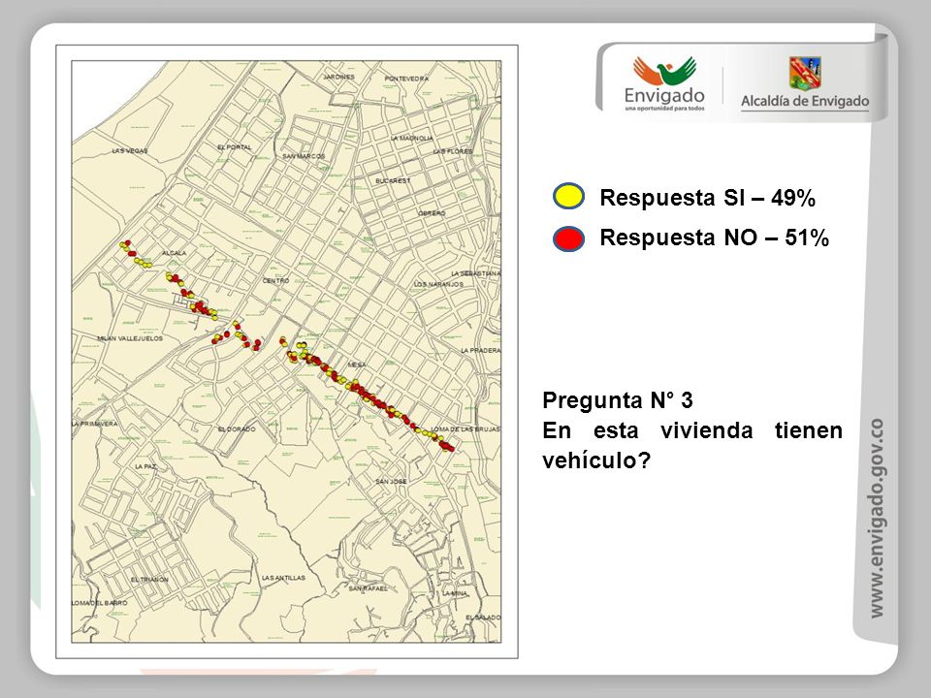The image size is (931, 698).
Task: Click the LA MAGNOLIA map label
Action: coord(411,138)
